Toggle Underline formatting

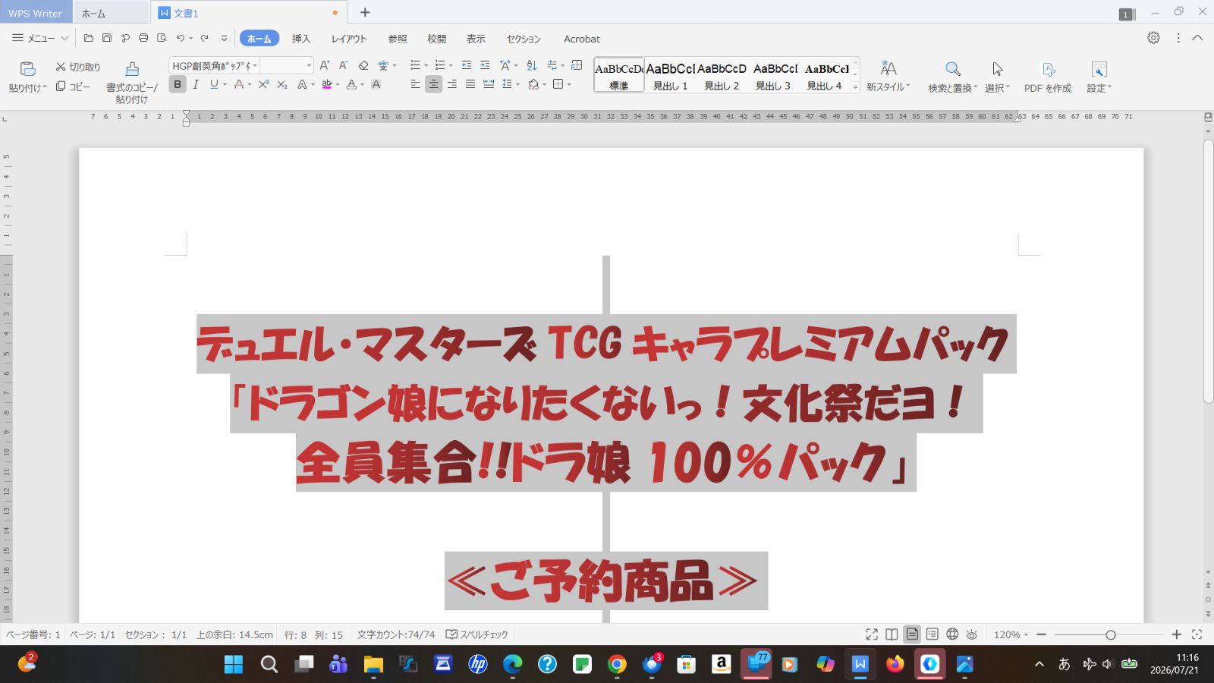214,84
